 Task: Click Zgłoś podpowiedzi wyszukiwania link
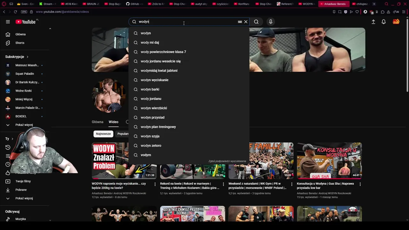pyautogui.click(x=227, y=161)
